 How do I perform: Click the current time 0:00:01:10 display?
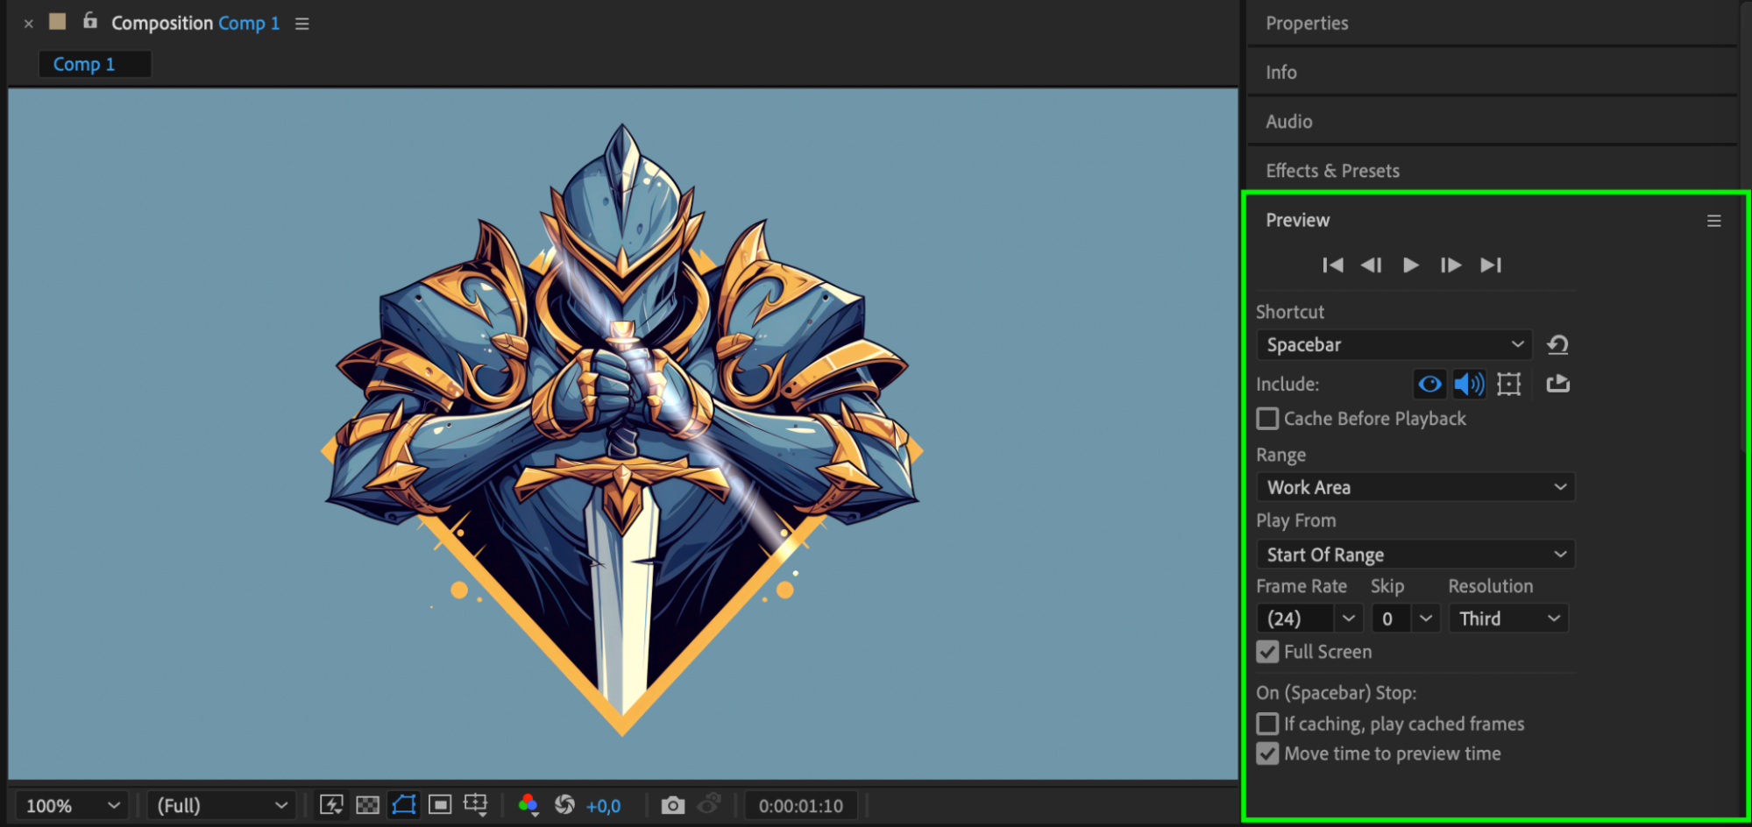tap(800, 805)
